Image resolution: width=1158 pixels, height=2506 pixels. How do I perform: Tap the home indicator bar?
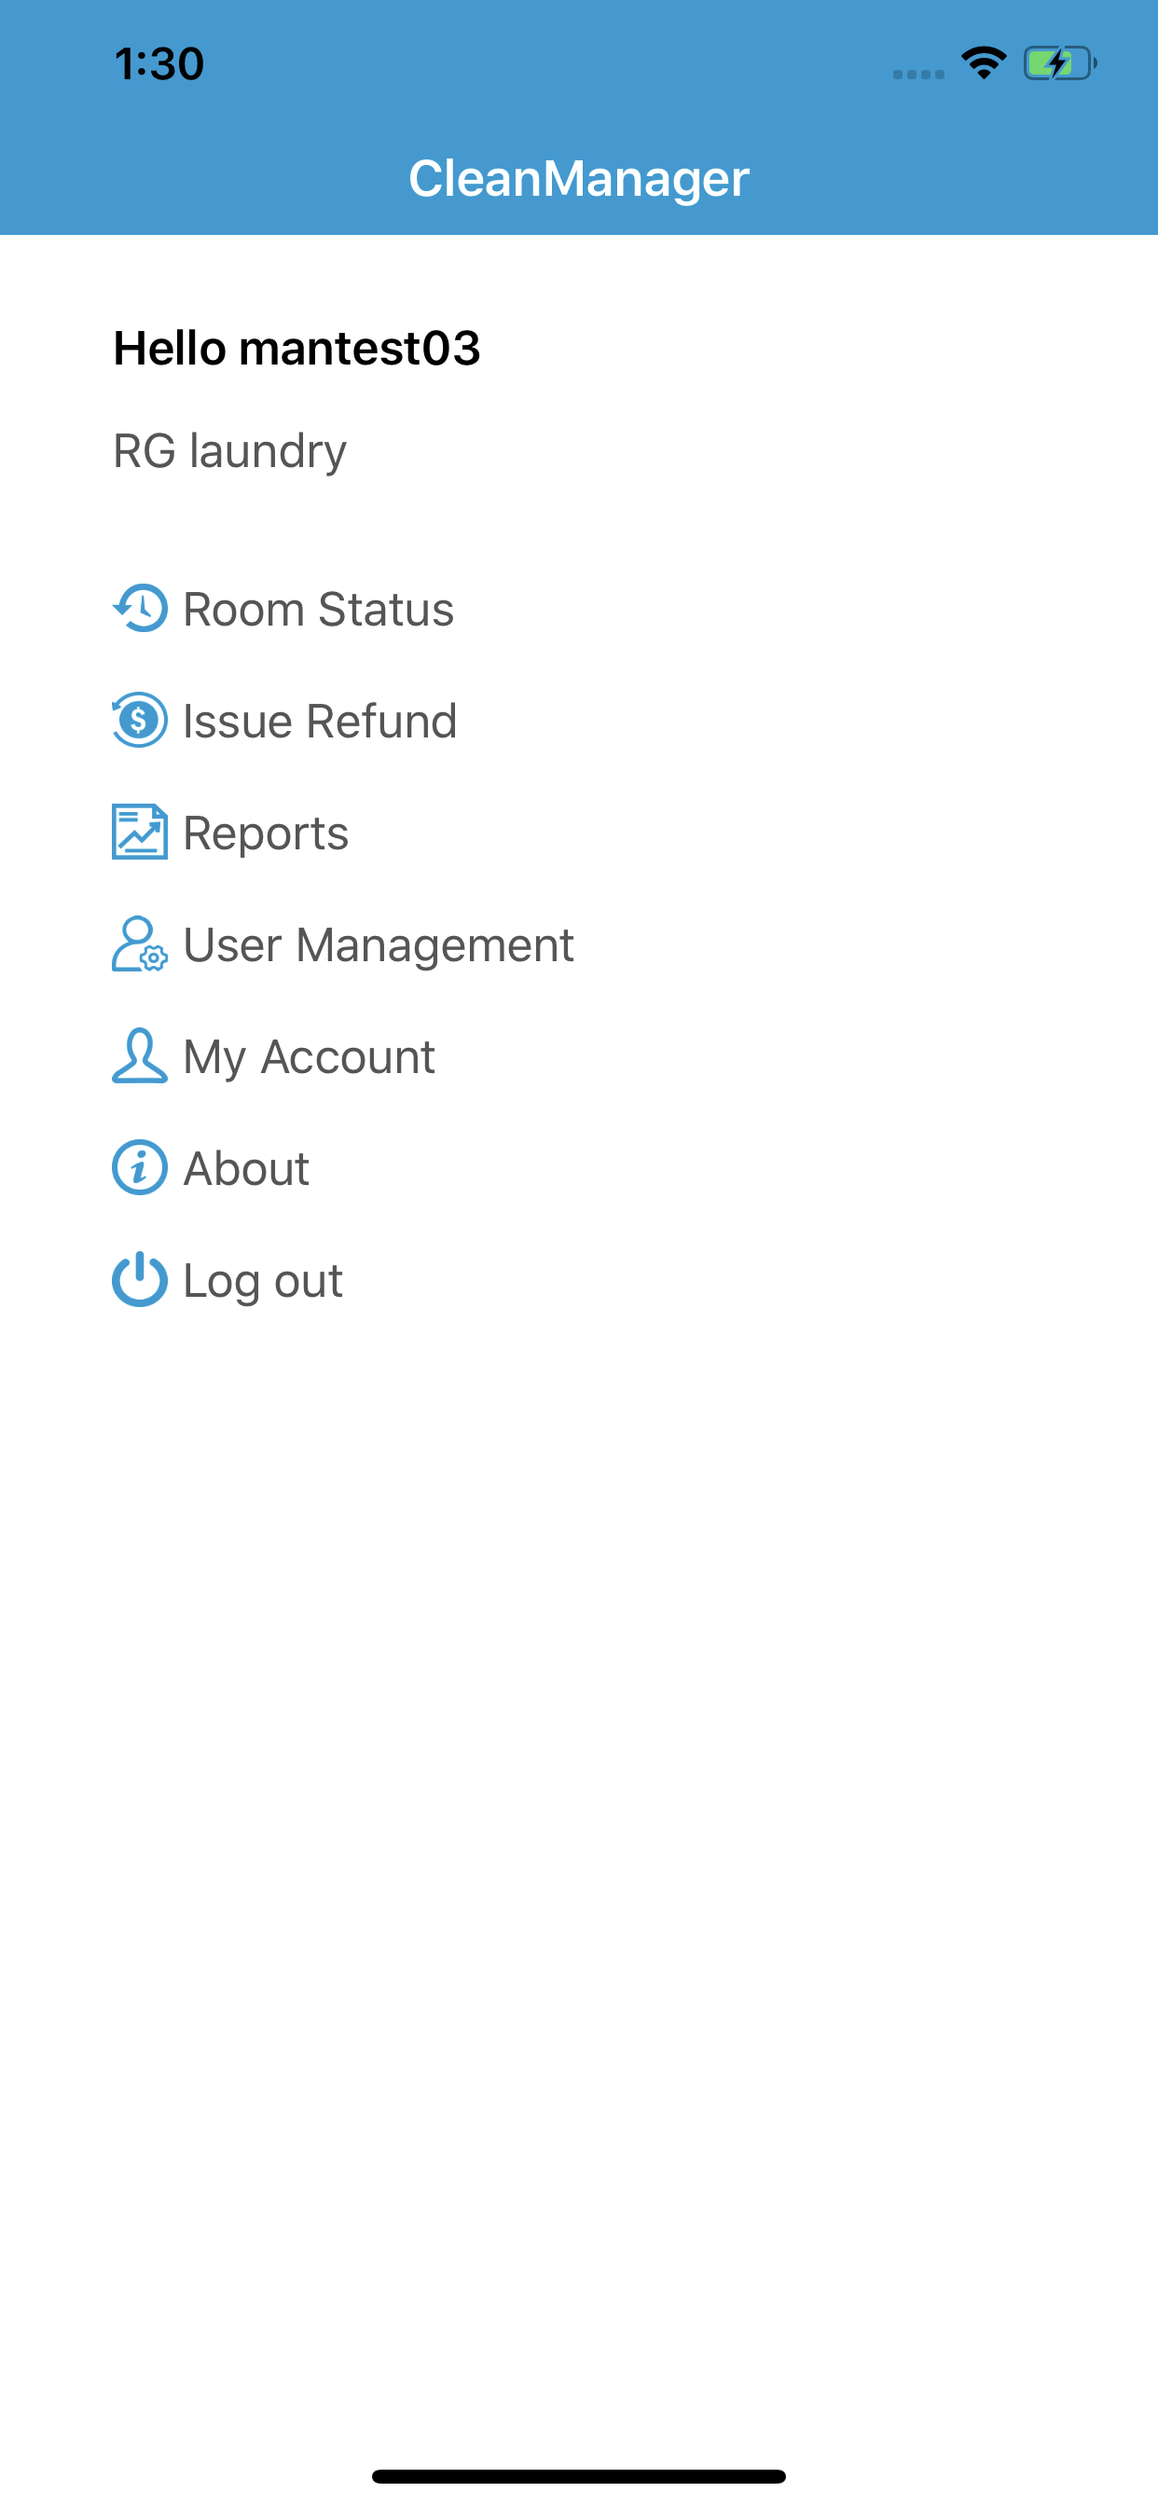point(579,2476)
